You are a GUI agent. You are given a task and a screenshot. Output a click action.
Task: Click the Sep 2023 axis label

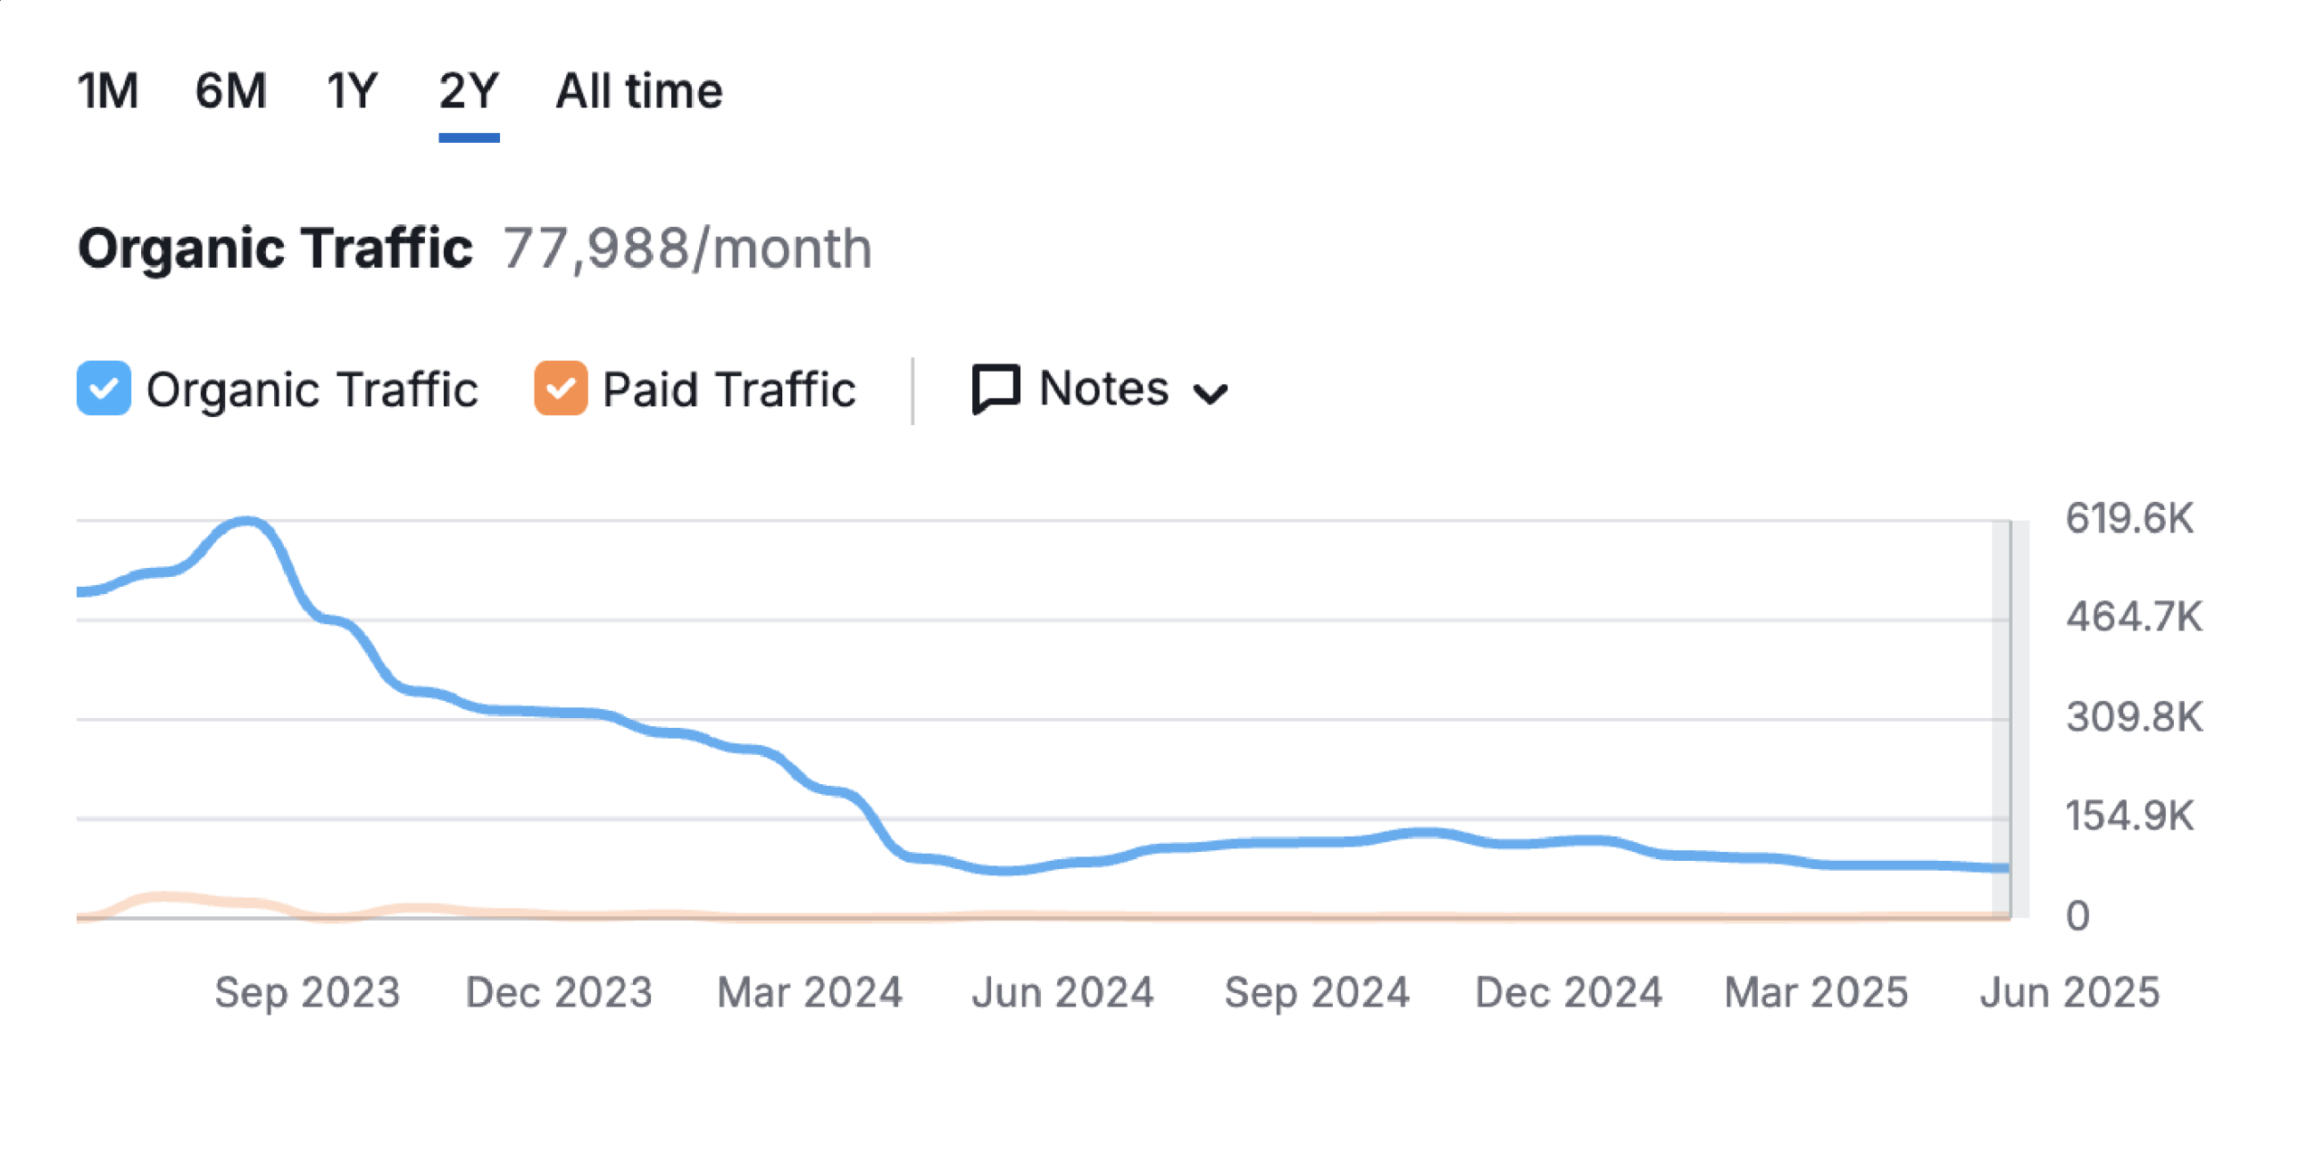[x=307, y=992]
